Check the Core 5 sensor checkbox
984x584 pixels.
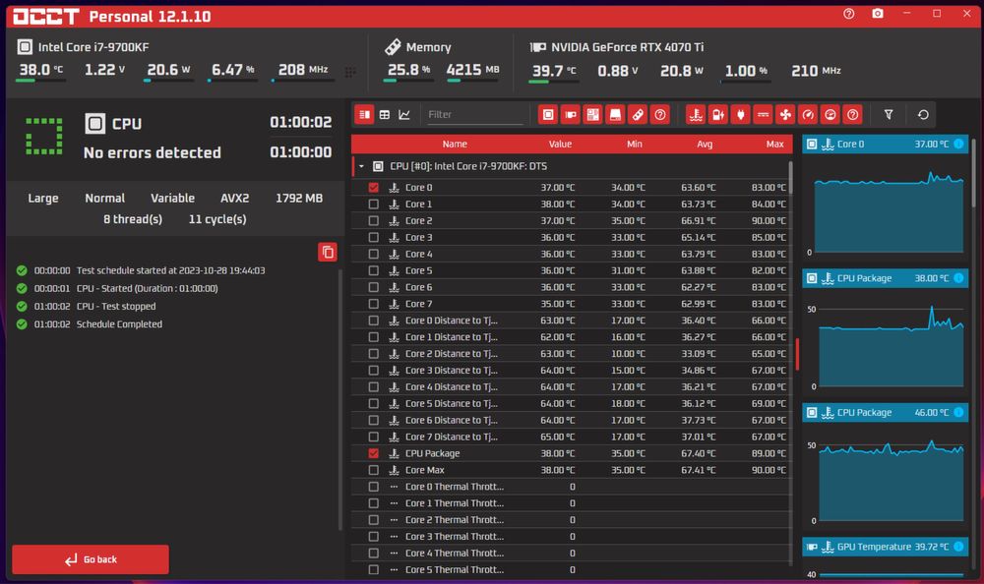(373, 270)
